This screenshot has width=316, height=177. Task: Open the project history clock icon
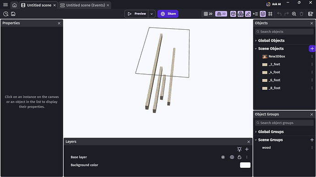(5, 14)
